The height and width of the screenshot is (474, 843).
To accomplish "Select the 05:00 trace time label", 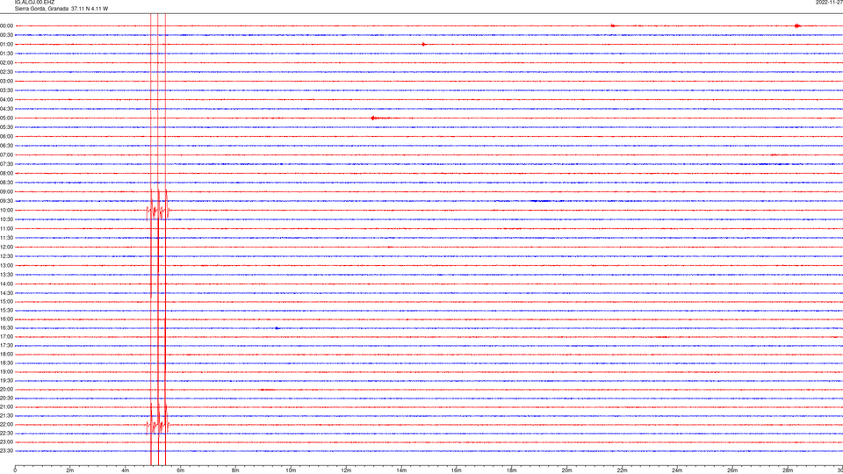I will (x=6, y=118).
